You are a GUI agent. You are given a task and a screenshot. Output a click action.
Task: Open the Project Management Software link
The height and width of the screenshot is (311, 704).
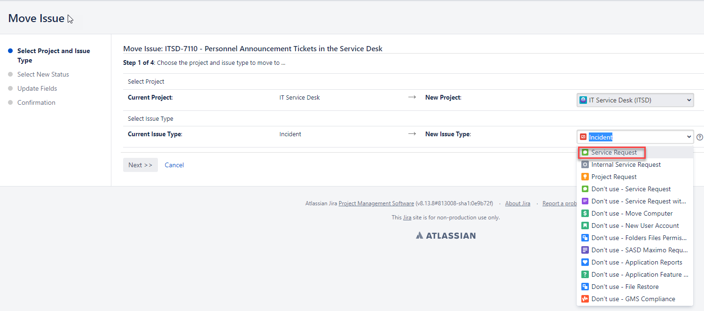tap(376, 203)
